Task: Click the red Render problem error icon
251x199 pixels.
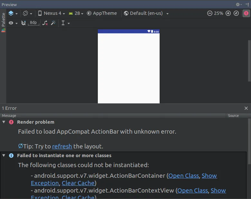Action: point(11,122)
